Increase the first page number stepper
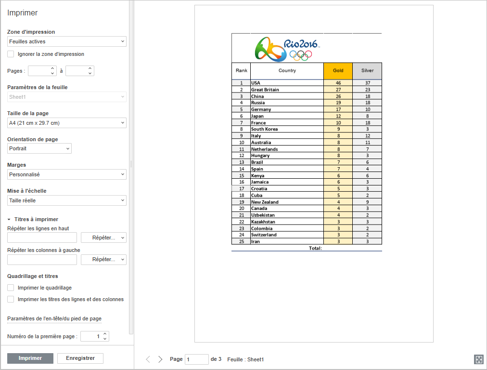The height and width of the screenshot is (370, 487). pos(105,334)
